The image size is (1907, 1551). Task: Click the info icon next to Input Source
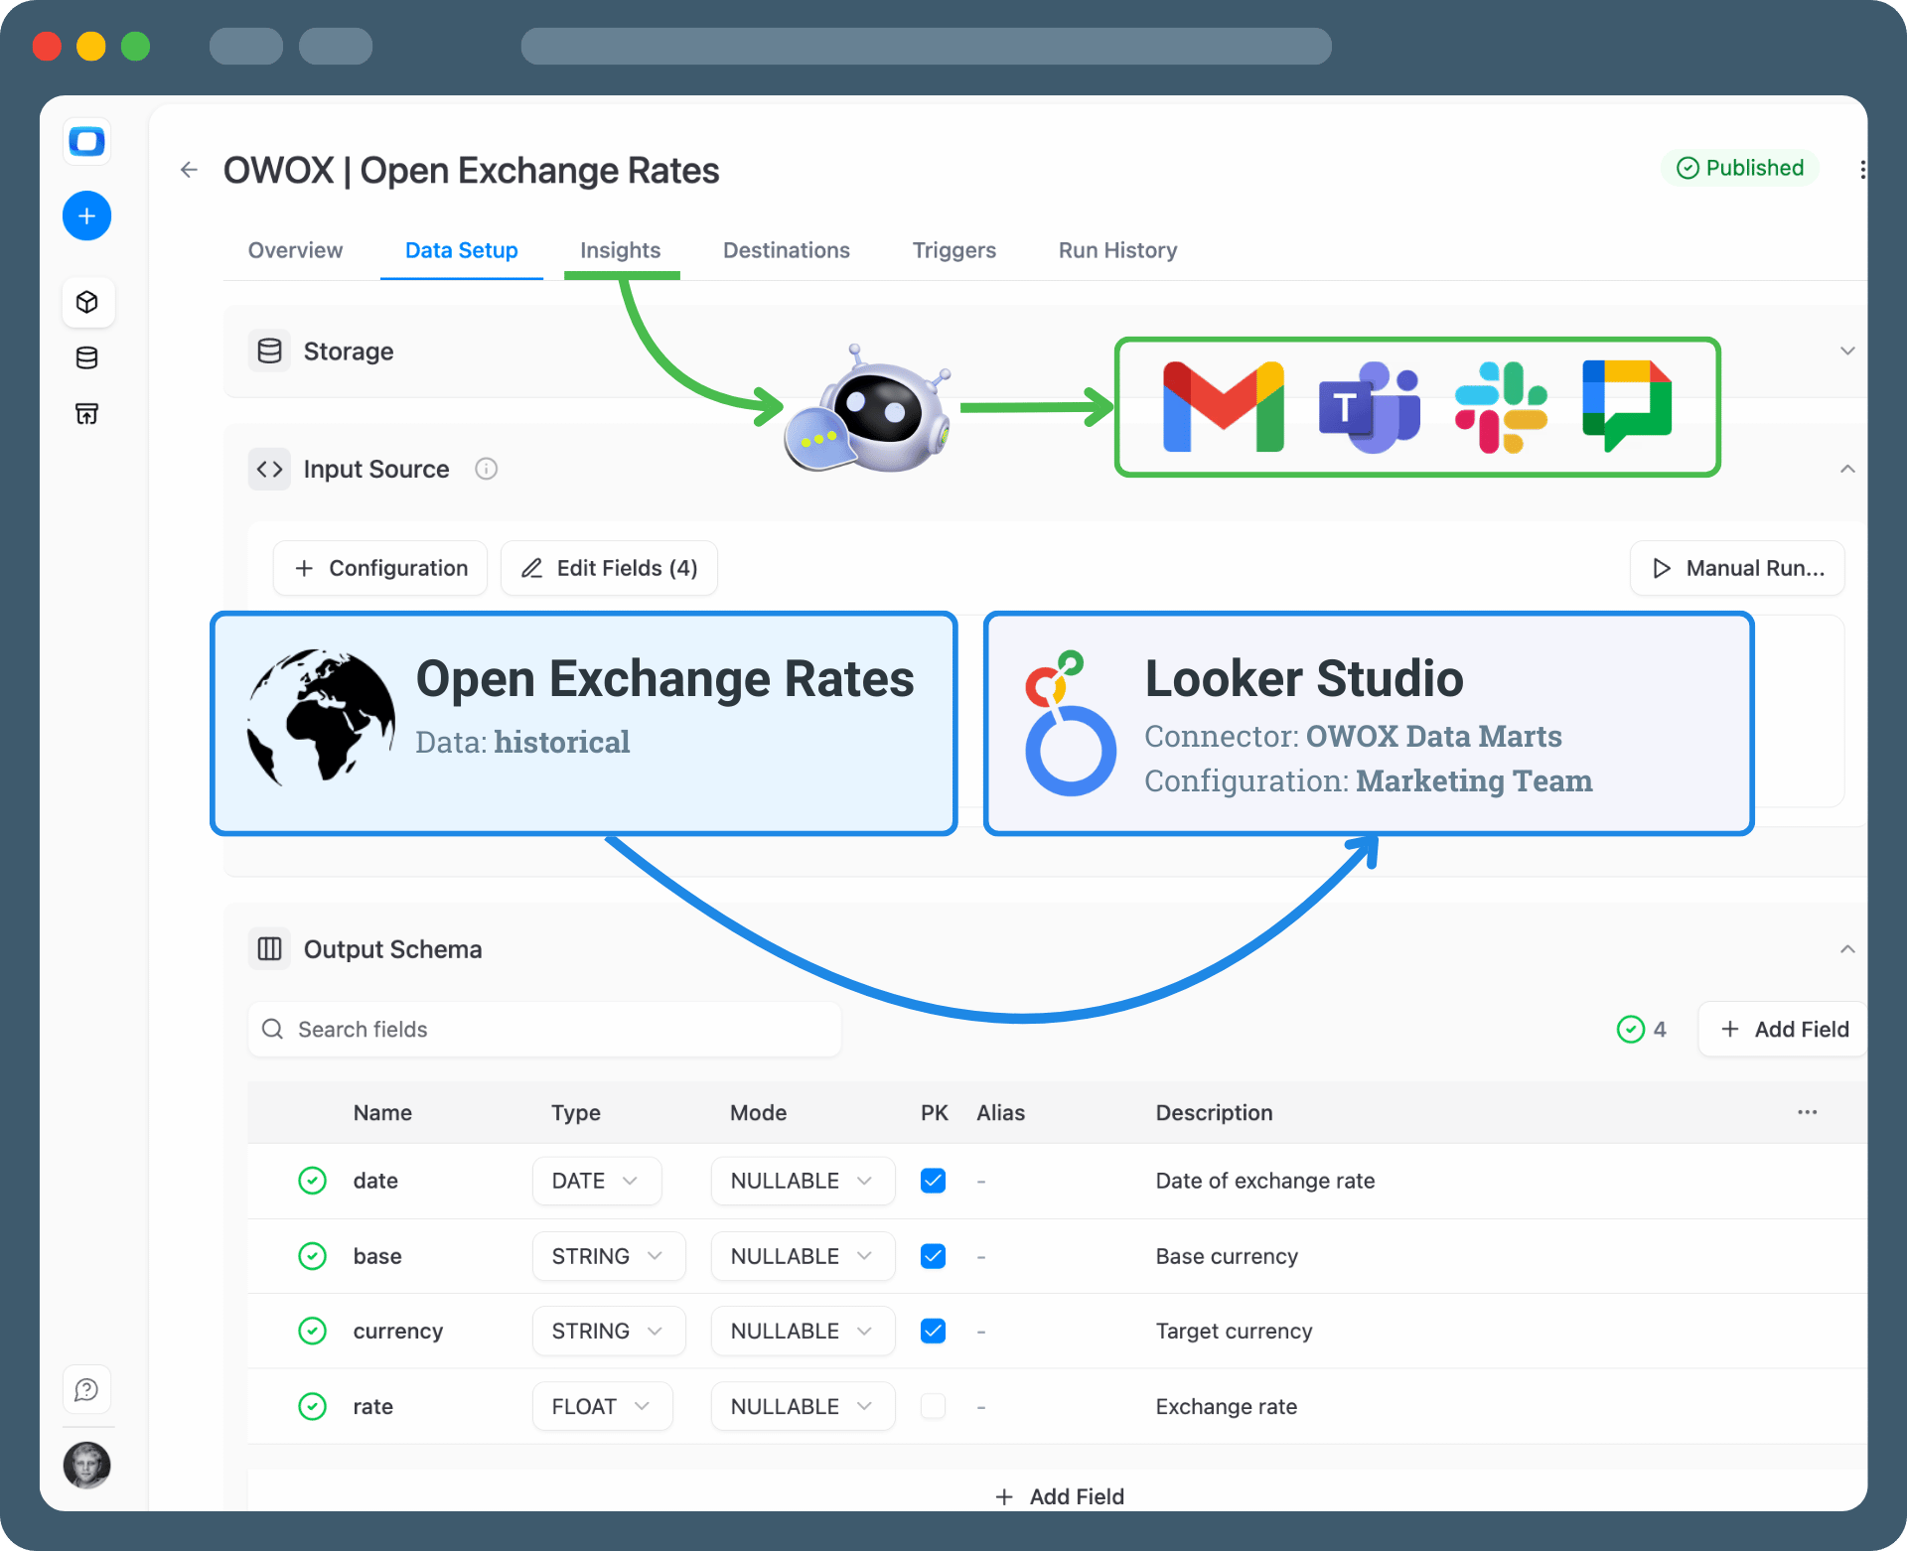pyautogui.click(x=486, y=469)
